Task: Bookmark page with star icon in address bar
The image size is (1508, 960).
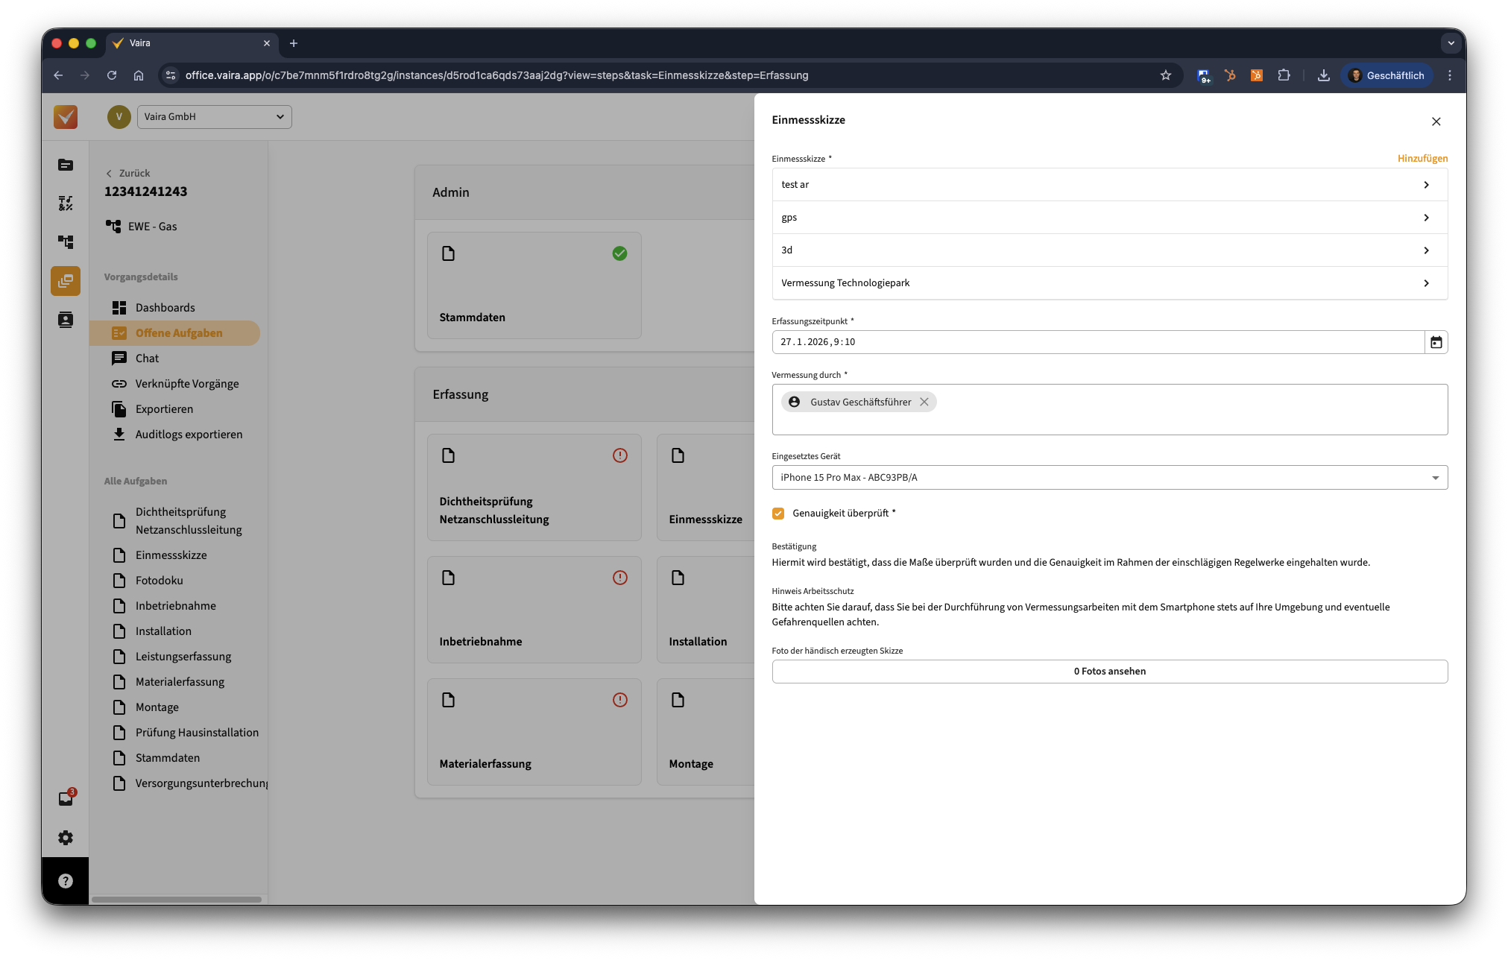Action: pos(1165,75)
